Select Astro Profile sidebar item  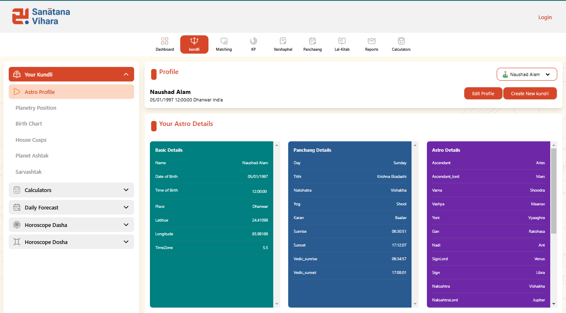[x=71, y=92]
